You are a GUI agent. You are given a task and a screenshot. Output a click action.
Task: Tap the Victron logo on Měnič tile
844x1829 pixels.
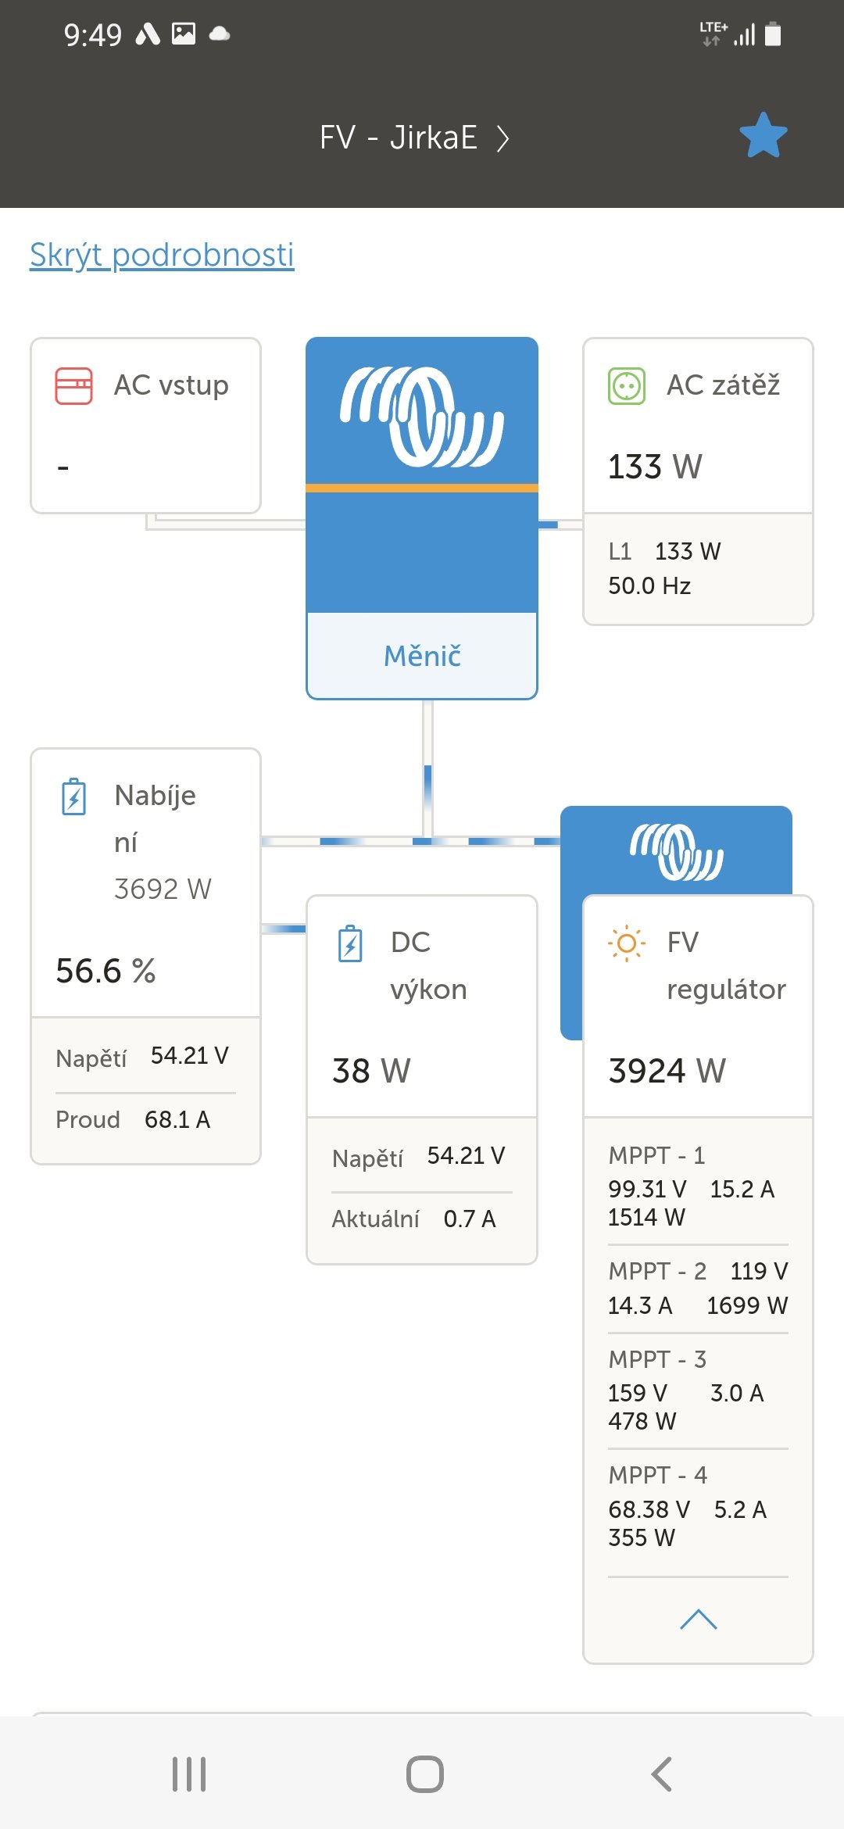(422, 416)
